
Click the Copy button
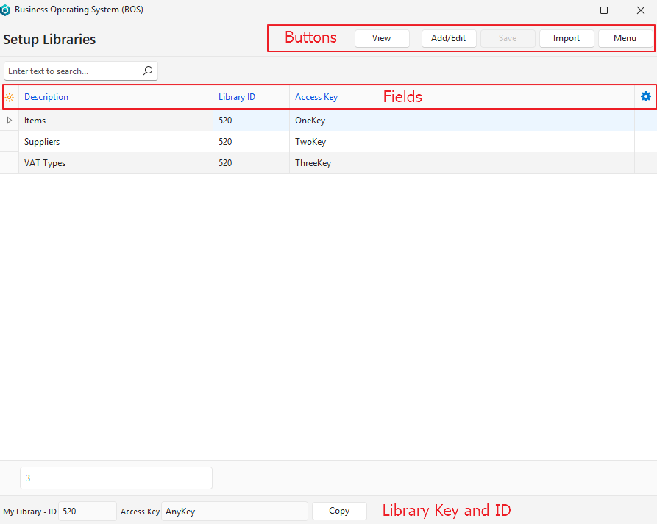tap(339, 511)
